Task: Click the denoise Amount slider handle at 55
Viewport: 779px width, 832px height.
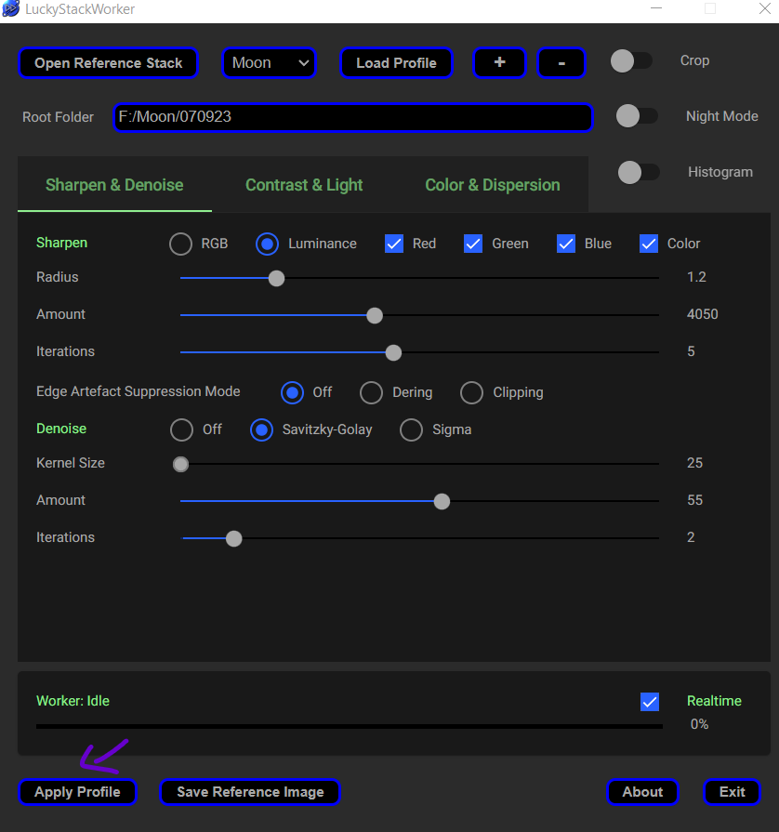Action: click(442, 501)
